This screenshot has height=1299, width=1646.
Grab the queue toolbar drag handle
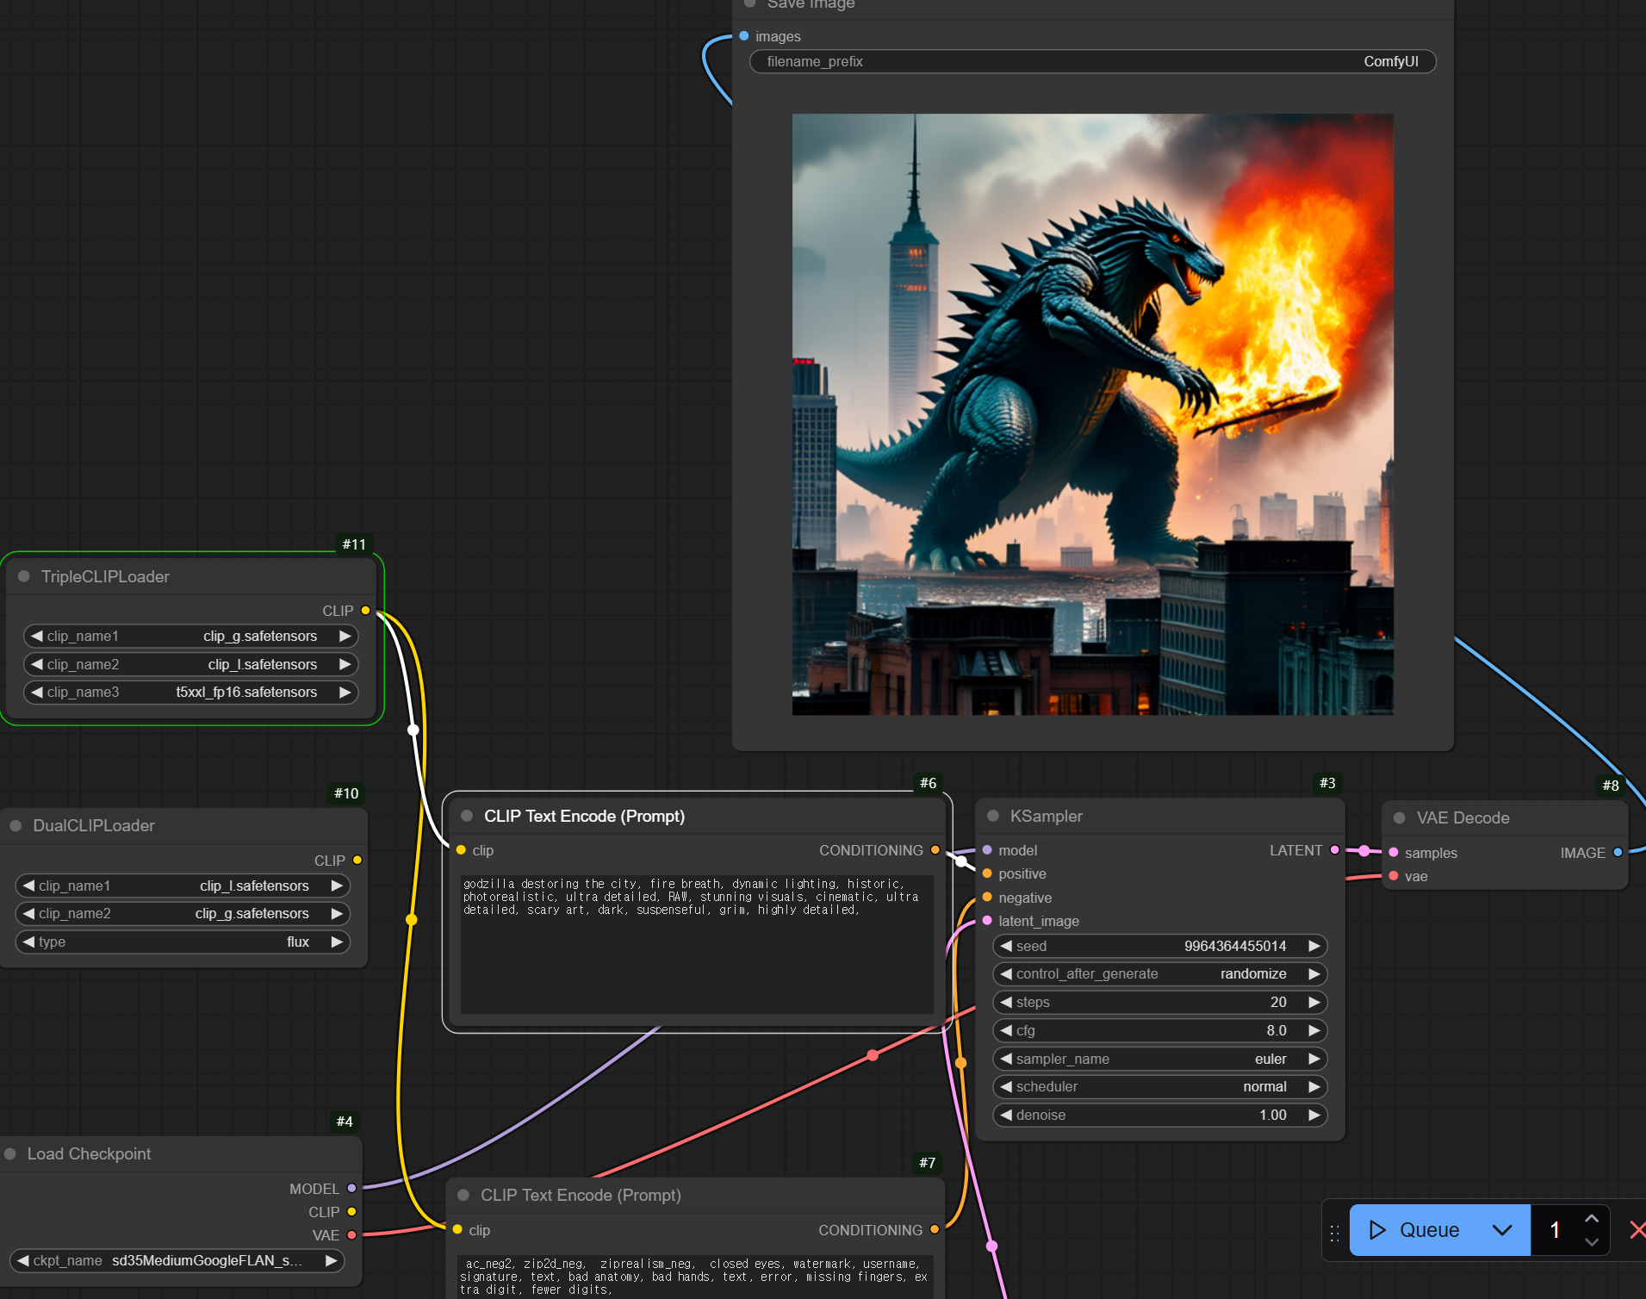(x=1334, y=1233)
